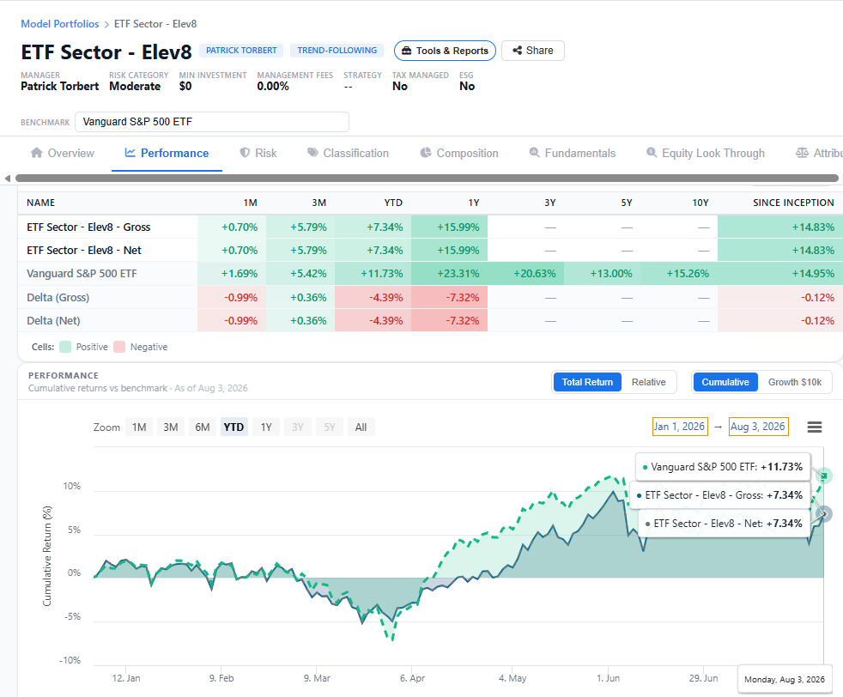
Task: Click the Equity Look Through search icon
Action: (652, 153)
